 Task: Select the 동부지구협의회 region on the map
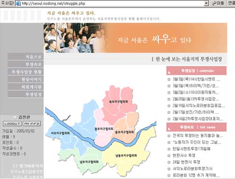pyautogui.click(x=125, y=132)
